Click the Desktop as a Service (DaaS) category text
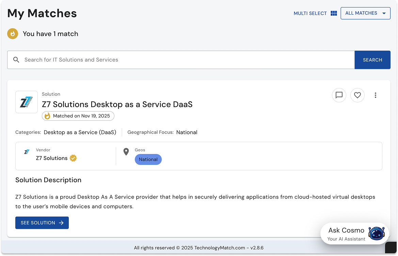Viewport: 398px width, 256px height. click(x=80, y=132)
